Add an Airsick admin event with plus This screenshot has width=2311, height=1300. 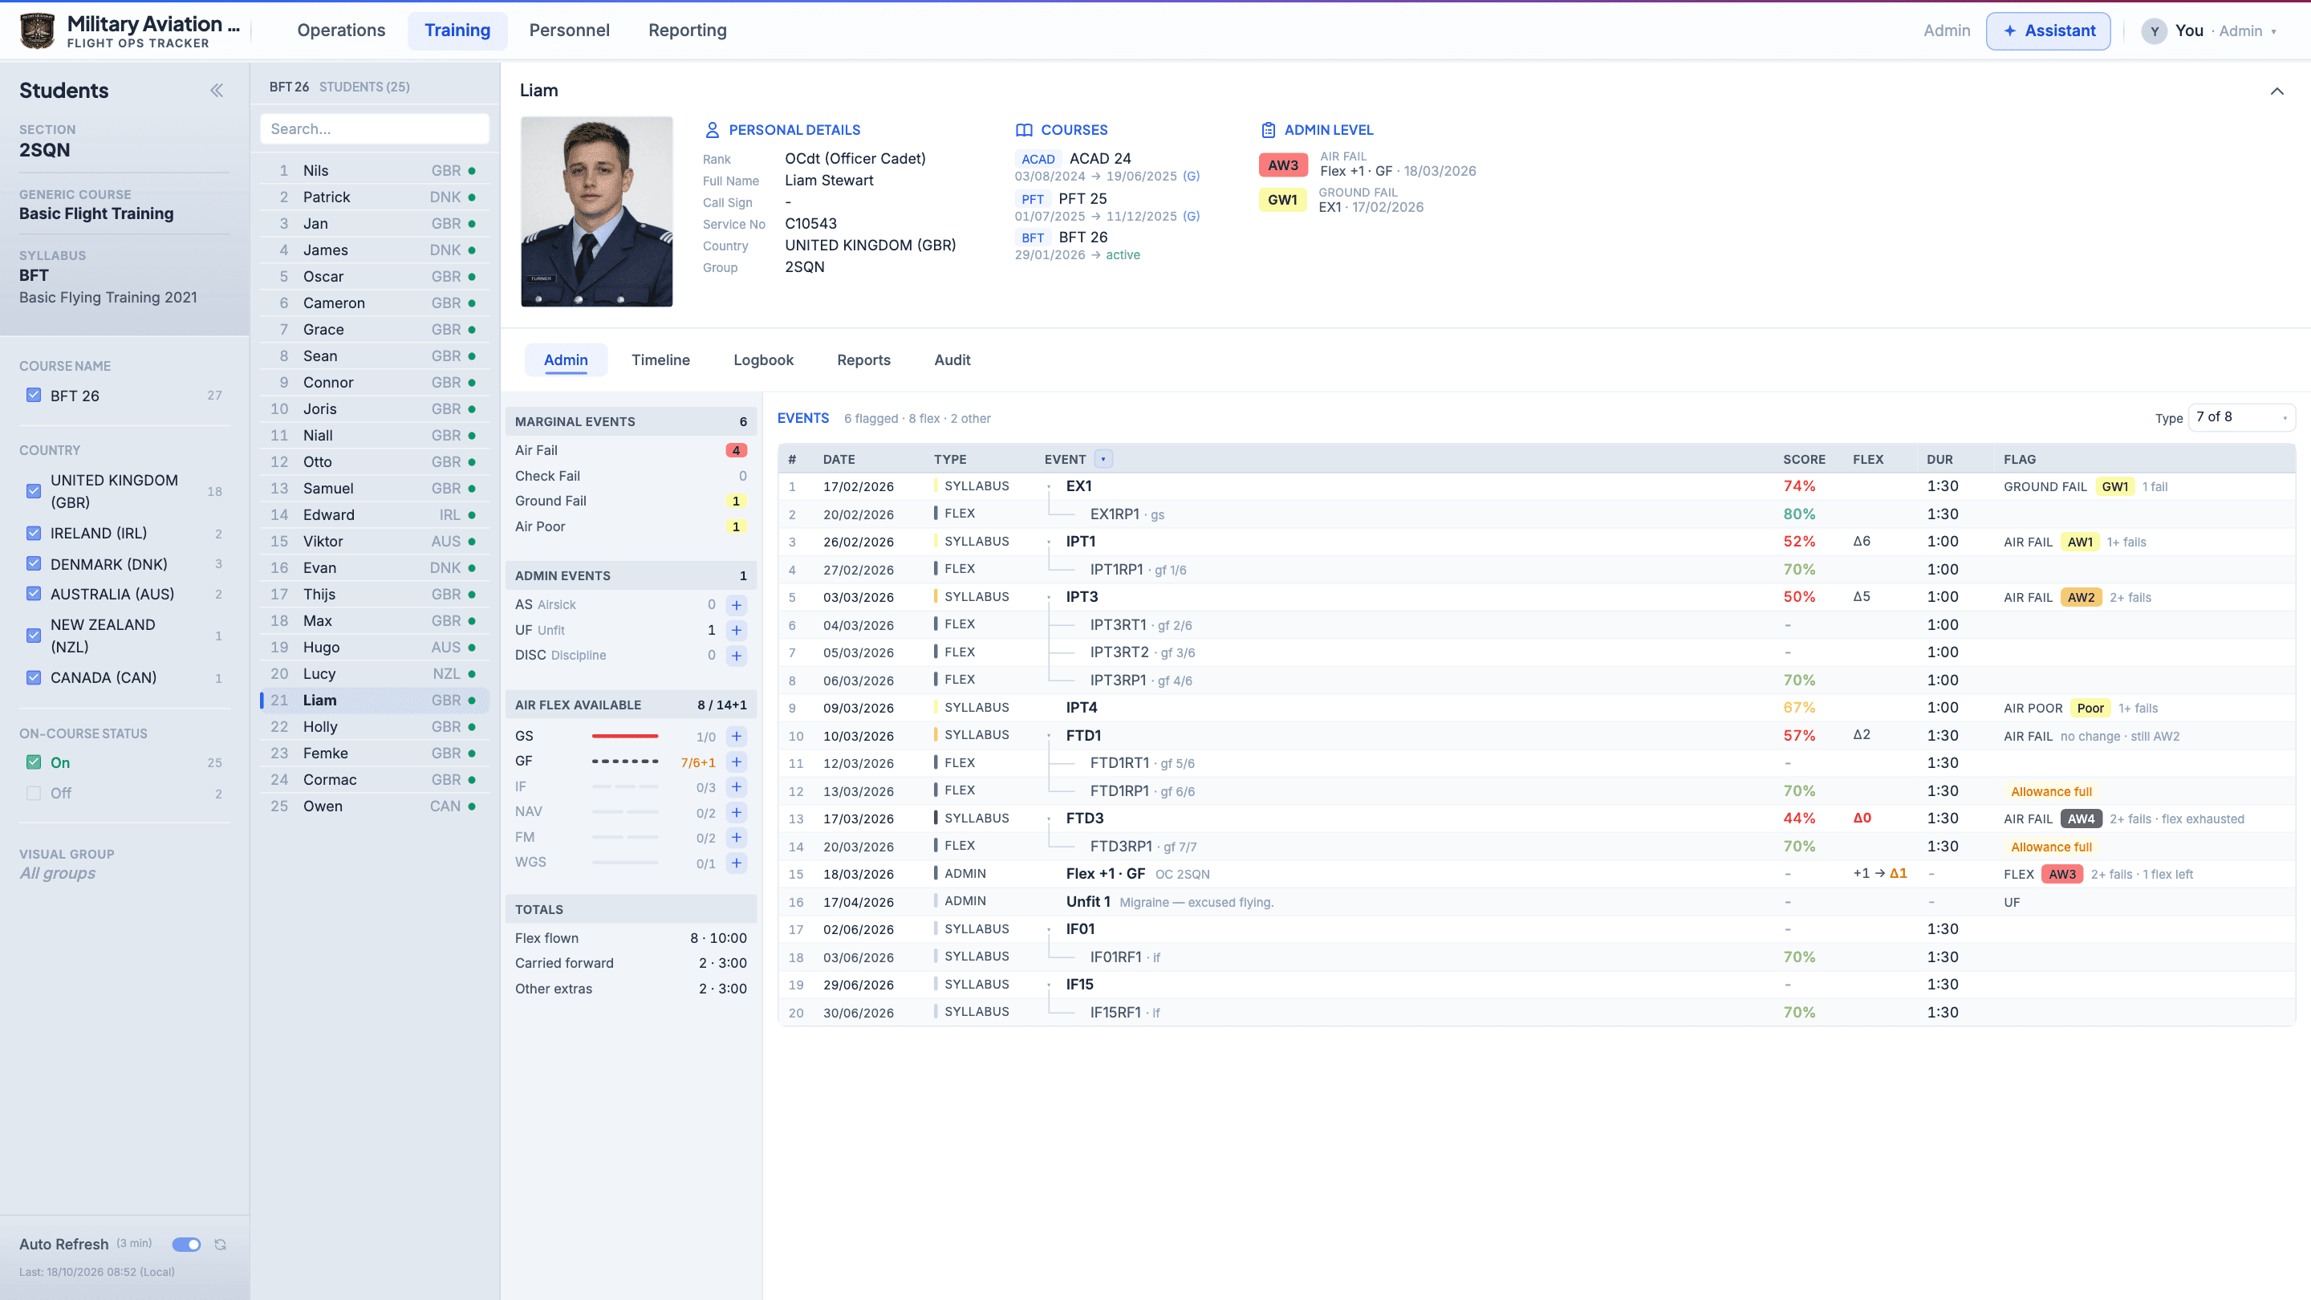tap(736, 605)
